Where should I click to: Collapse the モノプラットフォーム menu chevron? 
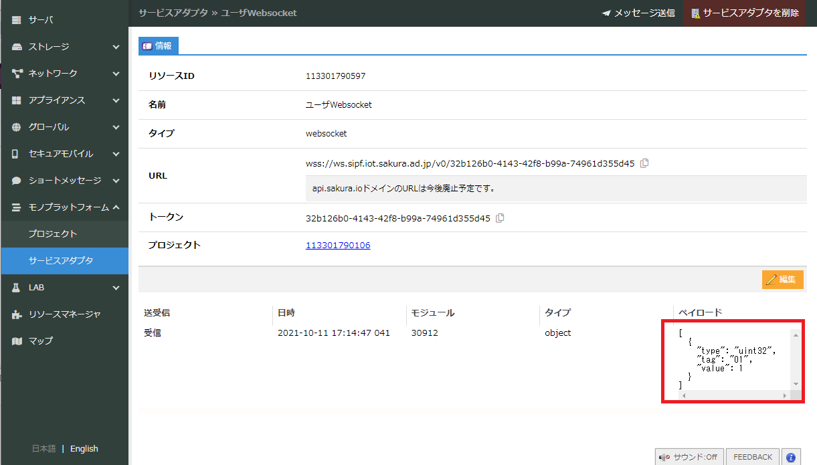click(116, 207)
